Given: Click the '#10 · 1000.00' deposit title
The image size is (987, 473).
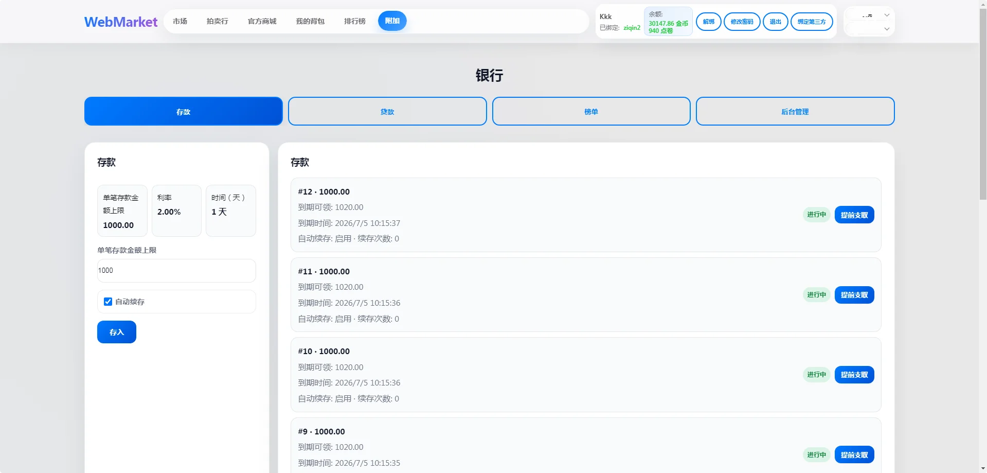Looking at the screenshot, I should click(324, 352).
